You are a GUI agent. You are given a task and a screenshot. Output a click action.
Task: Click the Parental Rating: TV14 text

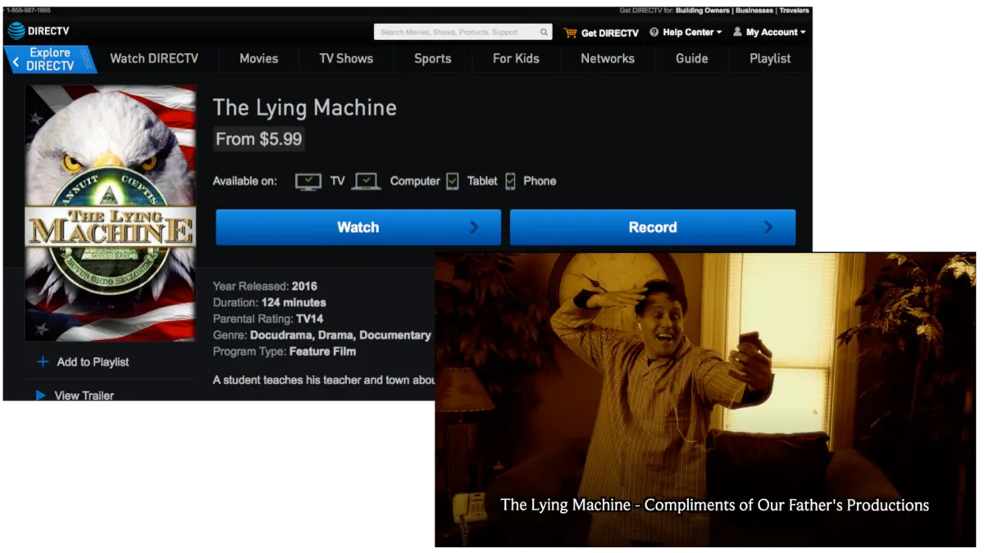[270, 318]
